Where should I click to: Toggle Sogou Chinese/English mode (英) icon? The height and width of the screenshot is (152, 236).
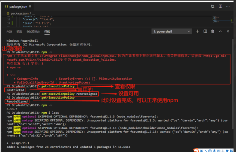[201, 151]
